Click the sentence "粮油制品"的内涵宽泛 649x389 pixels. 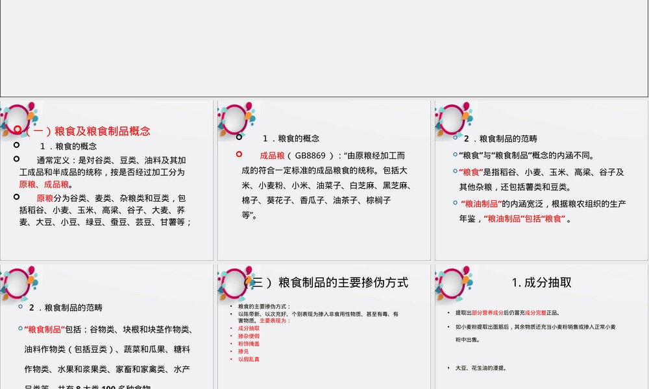pyautogui.click(x=543, y=204)
